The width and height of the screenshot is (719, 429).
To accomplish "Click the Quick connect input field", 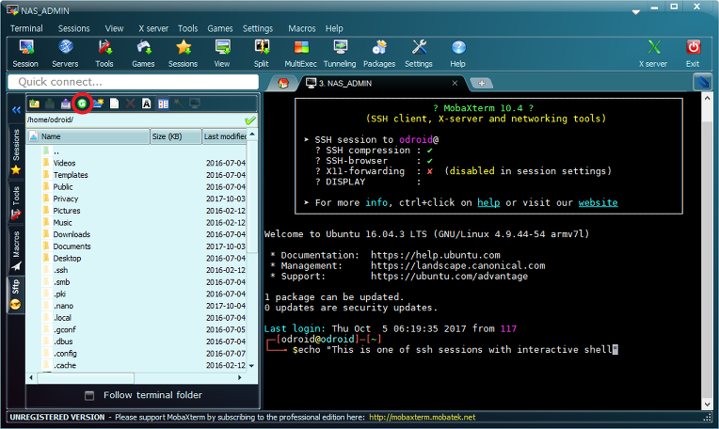I will pyautogui.click(x=134, y=82).
